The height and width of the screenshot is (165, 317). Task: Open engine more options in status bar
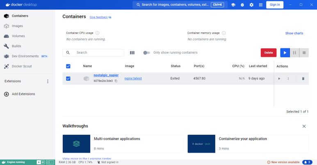[x=52, y=162]
